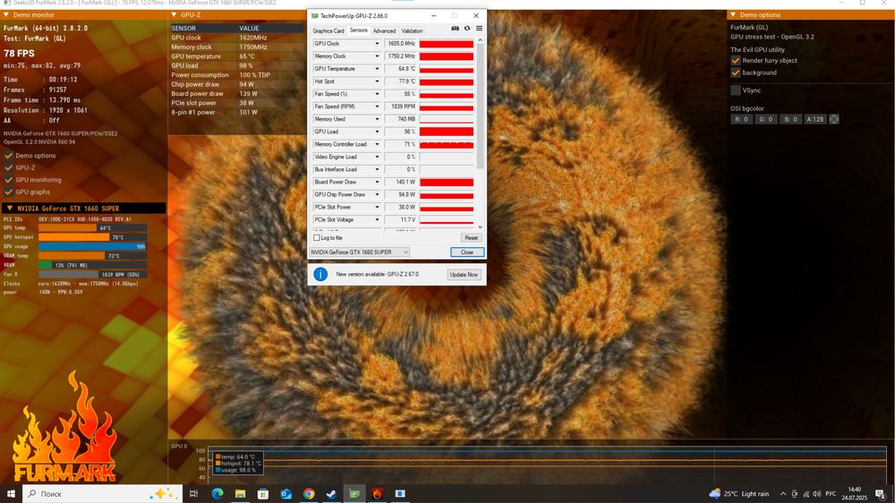Show hidden system tray icons
The width and height of the screenshot is (895, 503).
(783, 493)
